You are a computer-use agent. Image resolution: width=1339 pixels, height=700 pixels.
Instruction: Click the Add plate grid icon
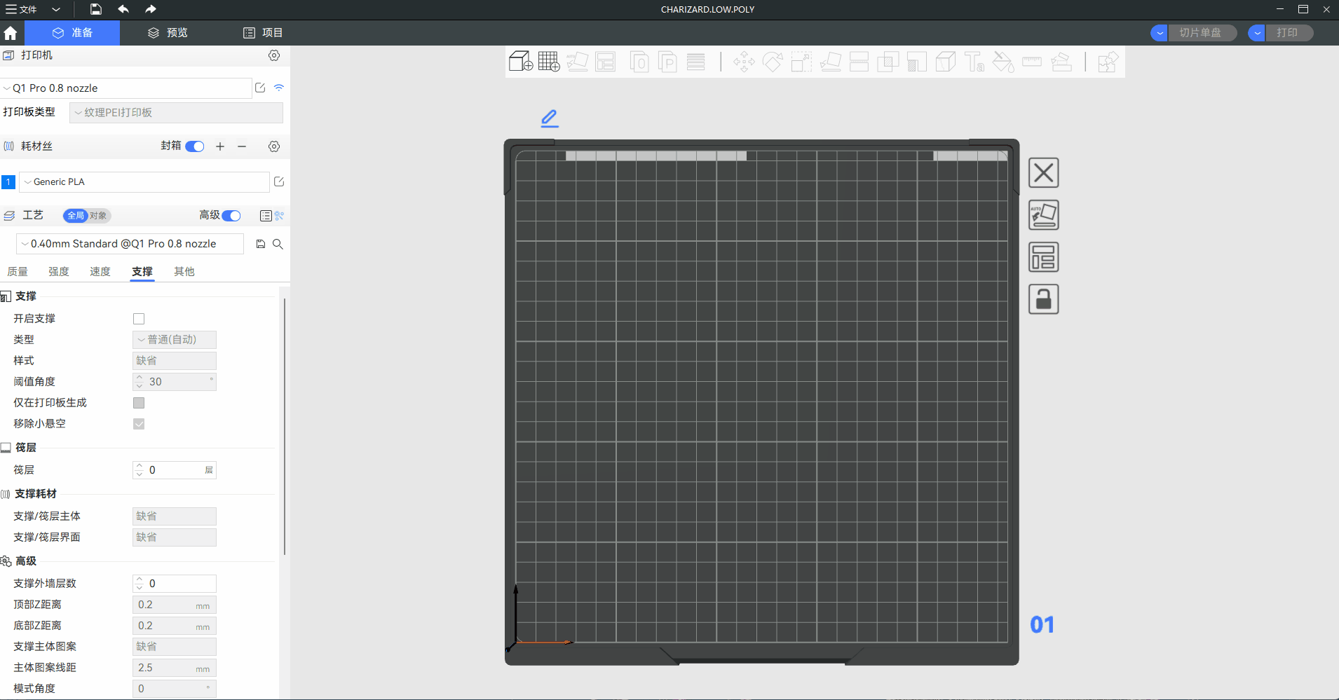pyautogui.click(x=549, y=62)
